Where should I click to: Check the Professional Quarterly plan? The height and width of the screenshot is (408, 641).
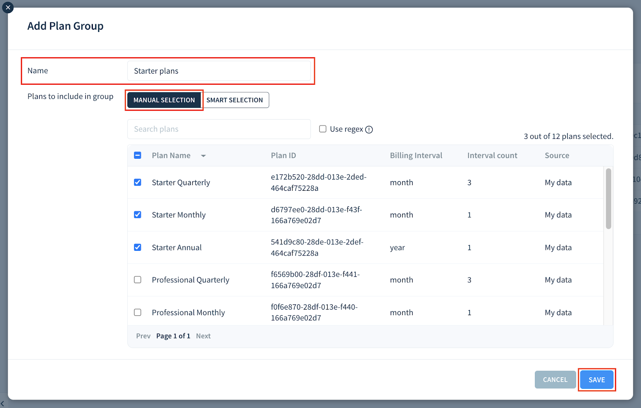point(137,280)
